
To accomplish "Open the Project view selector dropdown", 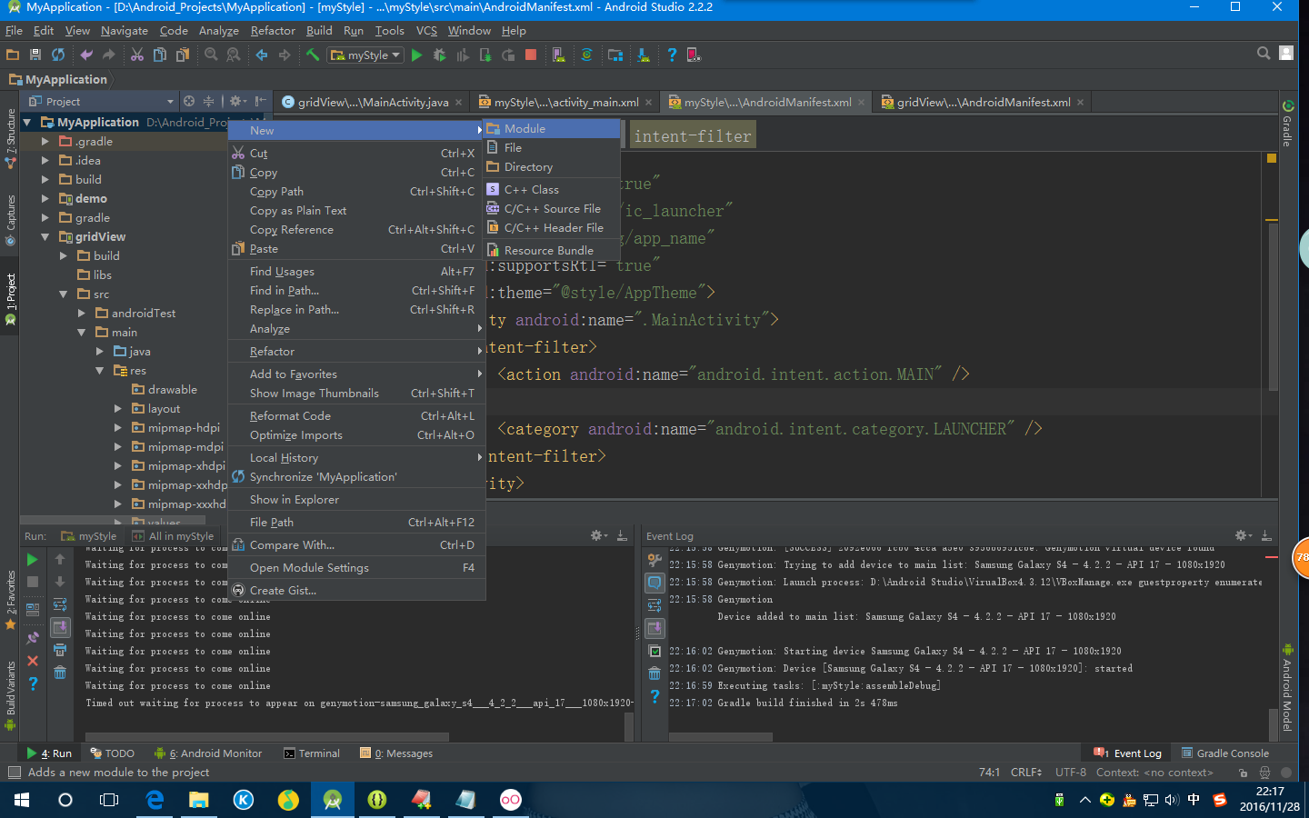I will [101, 101].
